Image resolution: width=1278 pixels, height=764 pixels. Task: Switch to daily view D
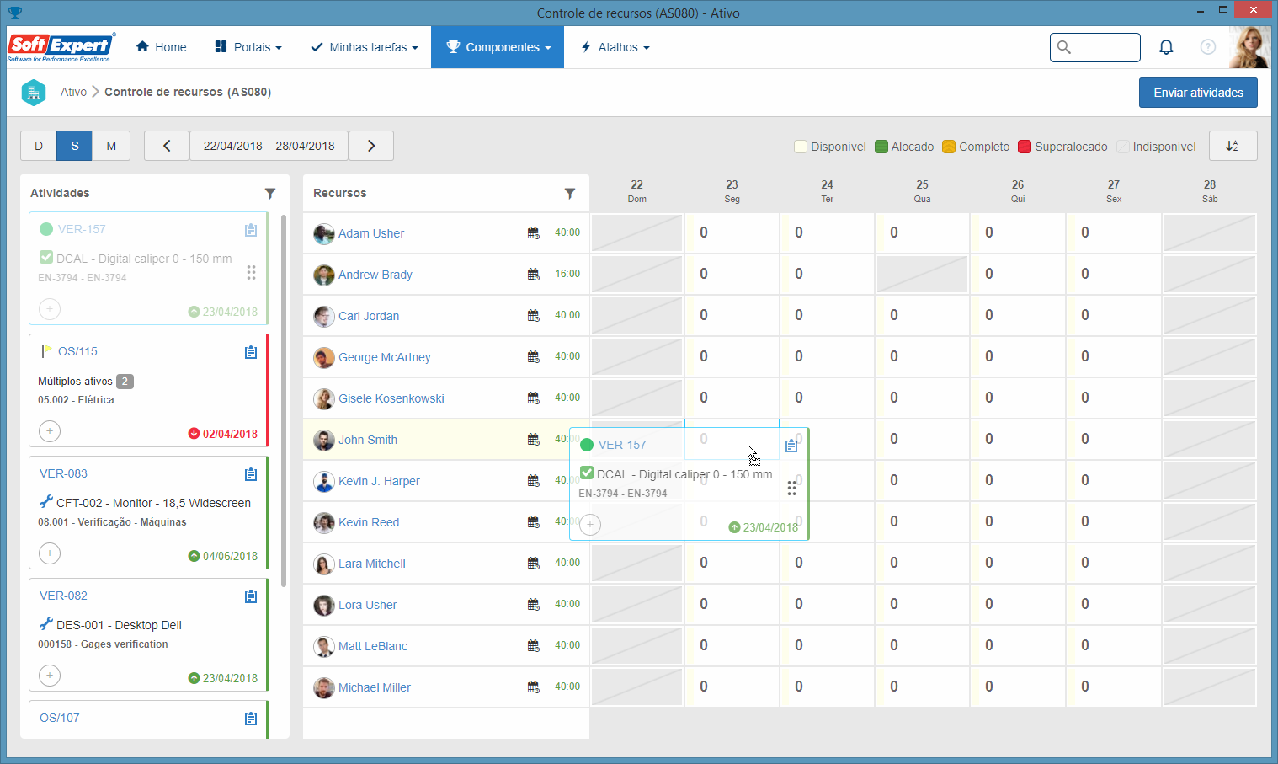tap(39, 146)
